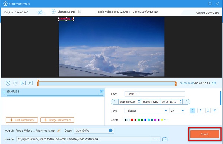
Task: Open output settings gear icon
Action: coord(110,131)
